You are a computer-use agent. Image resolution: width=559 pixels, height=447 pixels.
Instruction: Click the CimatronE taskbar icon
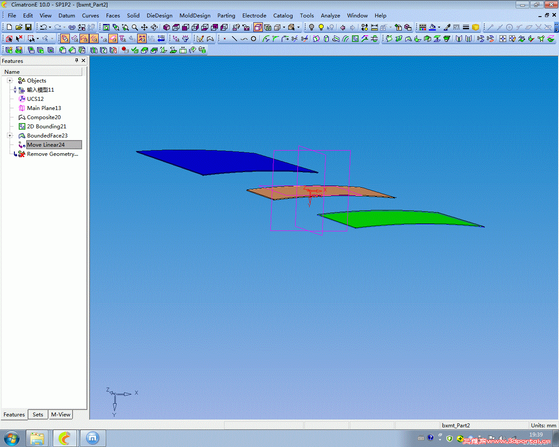(x=65, y=438)
